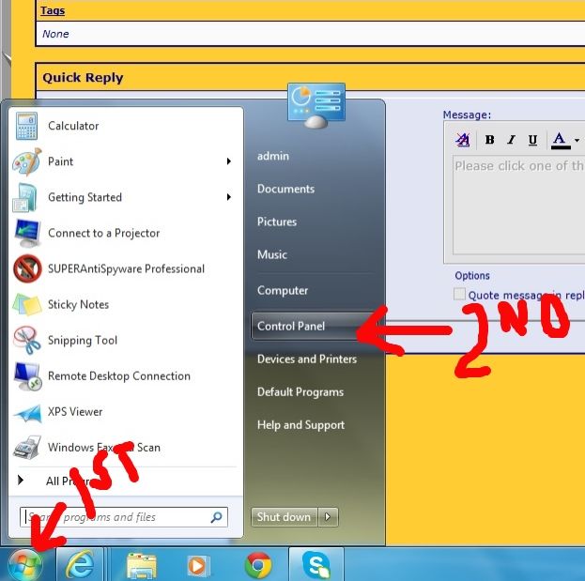Launch the Snipping Tool
585x581 pixels.
tap(126, 340)
